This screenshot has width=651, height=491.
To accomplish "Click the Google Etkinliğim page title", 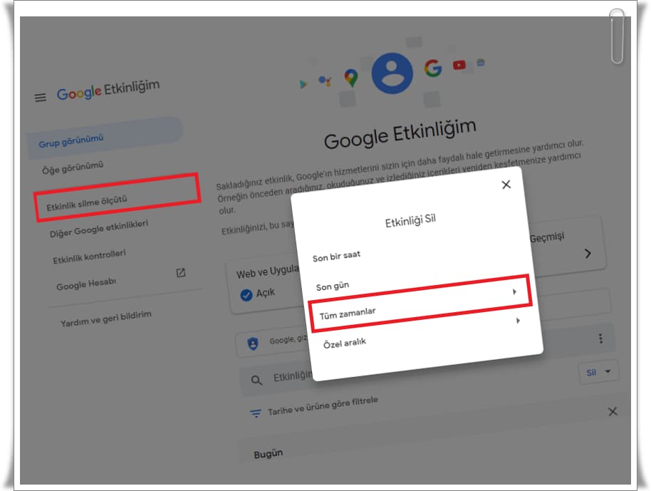I will point(400,133).
